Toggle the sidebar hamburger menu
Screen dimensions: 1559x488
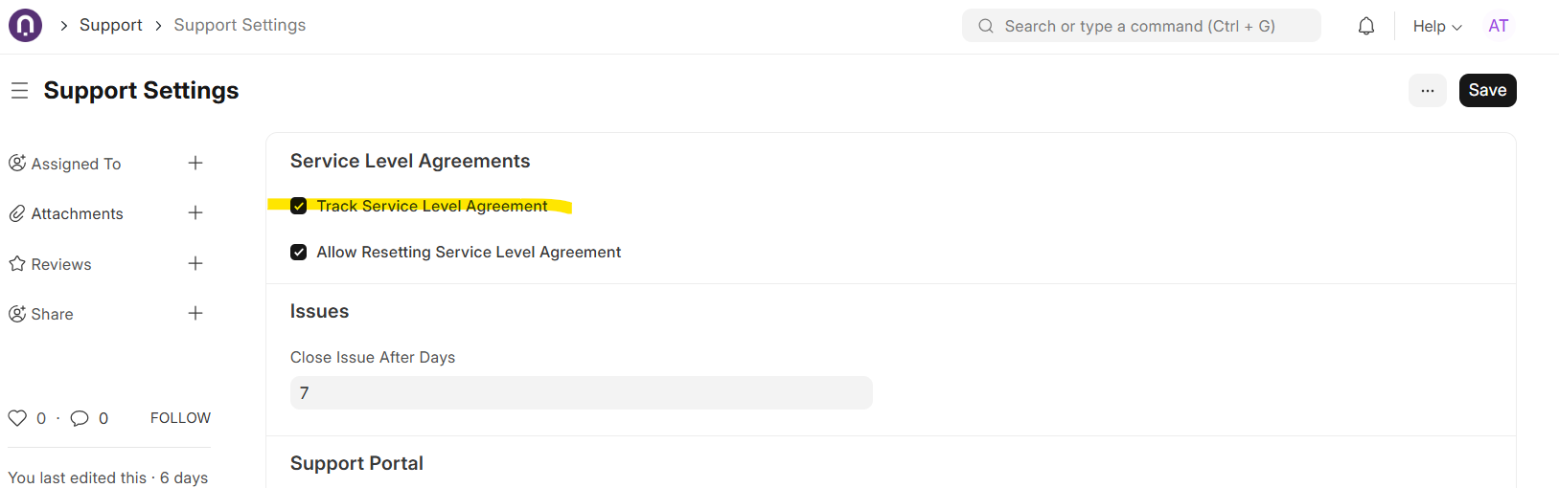click(x=19, y=91)
